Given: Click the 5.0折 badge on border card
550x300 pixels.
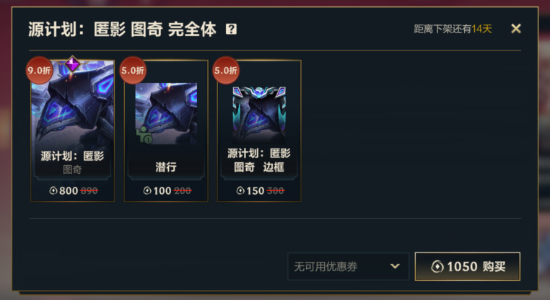Looking at the screenshot, I should coord(226,71).
